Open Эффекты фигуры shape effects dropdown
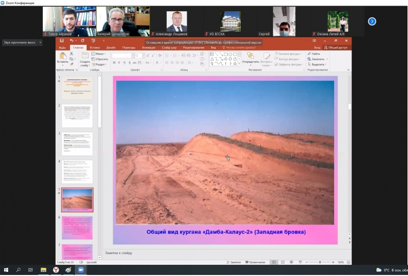This screenshot has height=276, width=408. [289, 64]
